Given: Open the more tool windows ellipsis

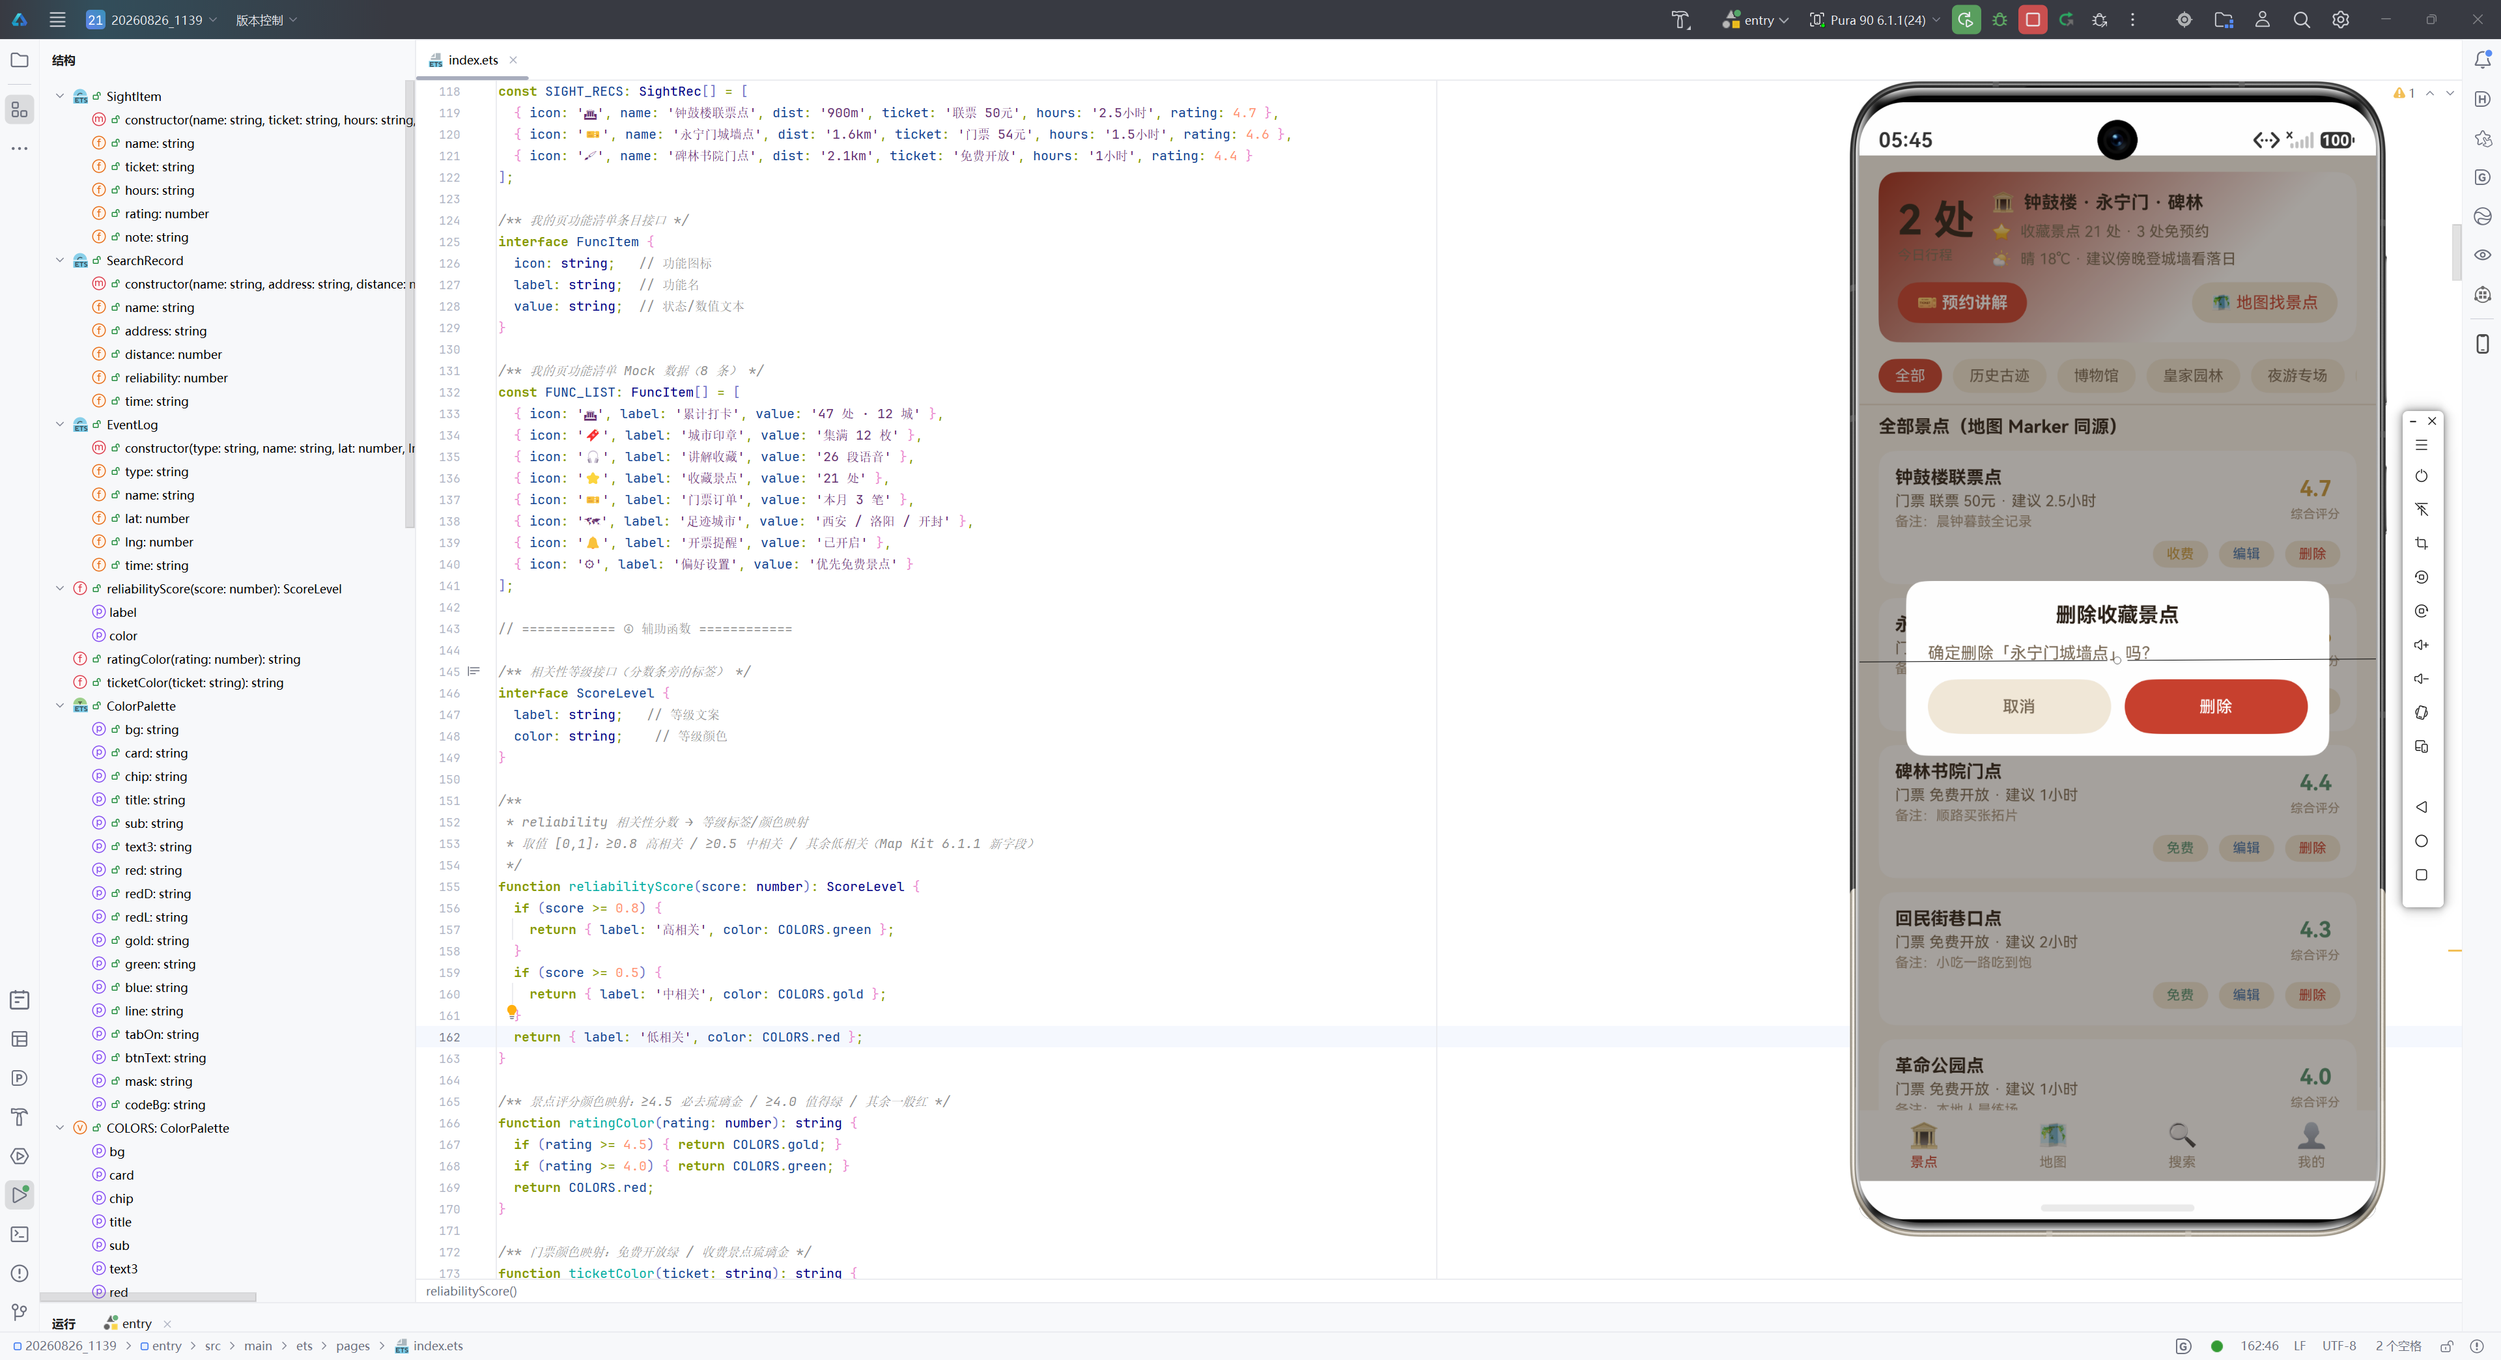Looking at the screenshot, I should pos(20,149).
